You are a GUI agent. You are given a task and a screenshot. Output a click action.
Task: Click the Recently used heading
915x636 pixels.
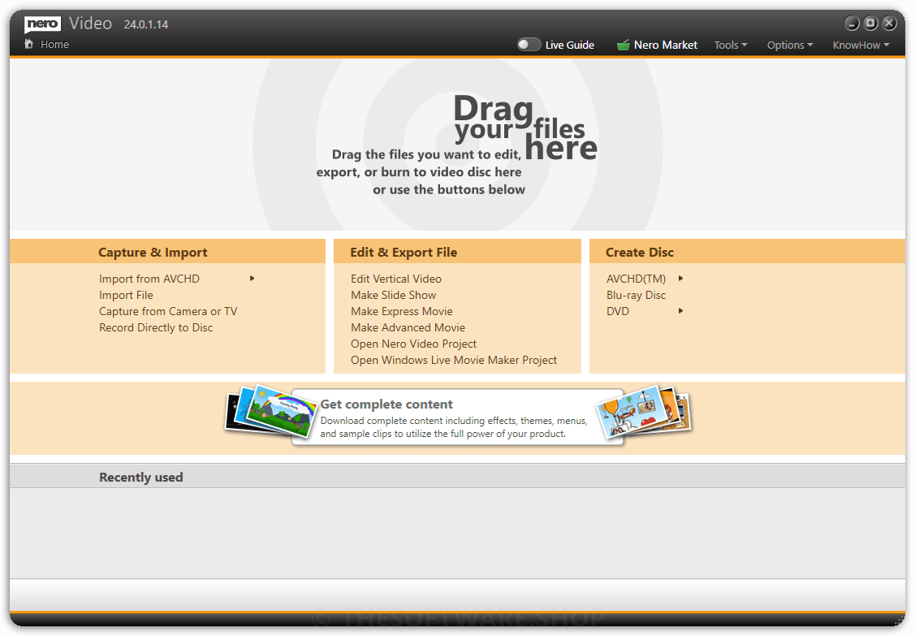click(141, 477)
